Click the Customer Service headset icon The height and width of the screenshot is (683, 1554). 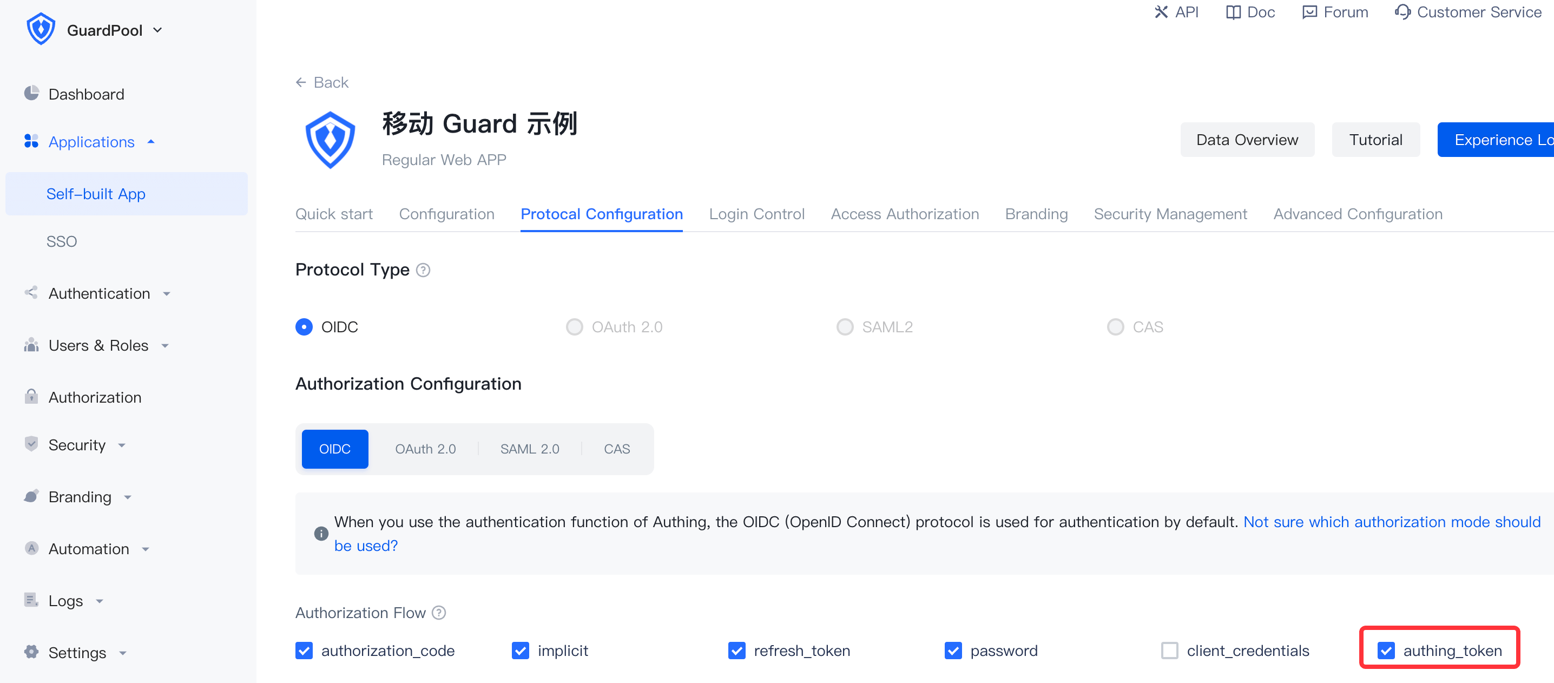click(1402, 12)
